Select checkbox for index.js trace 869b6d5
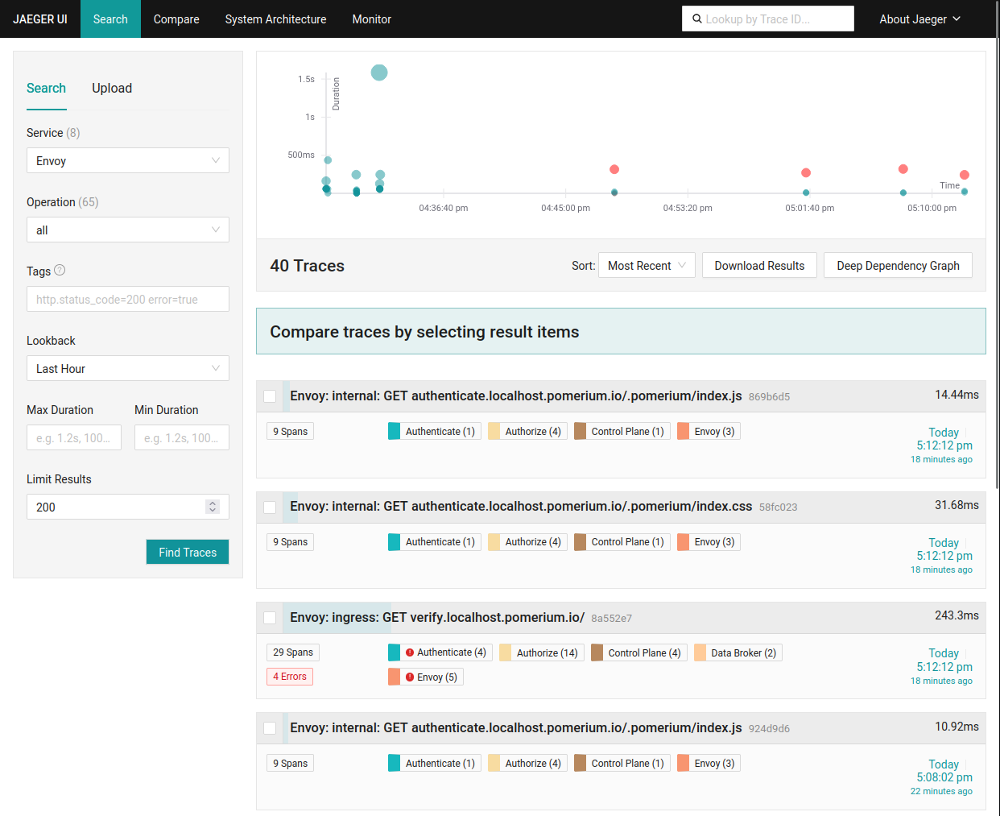1000x816 pixels. pos(270,396)
